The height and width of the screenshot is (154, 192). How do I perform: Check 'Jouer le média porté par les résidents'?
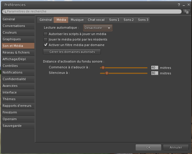[x=45, y=39]
